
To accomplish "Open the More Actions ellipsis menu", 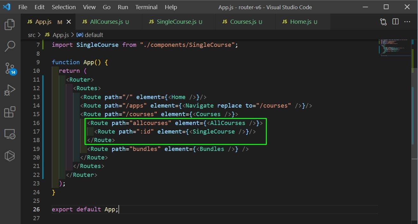I will click(x=407, y=22).
